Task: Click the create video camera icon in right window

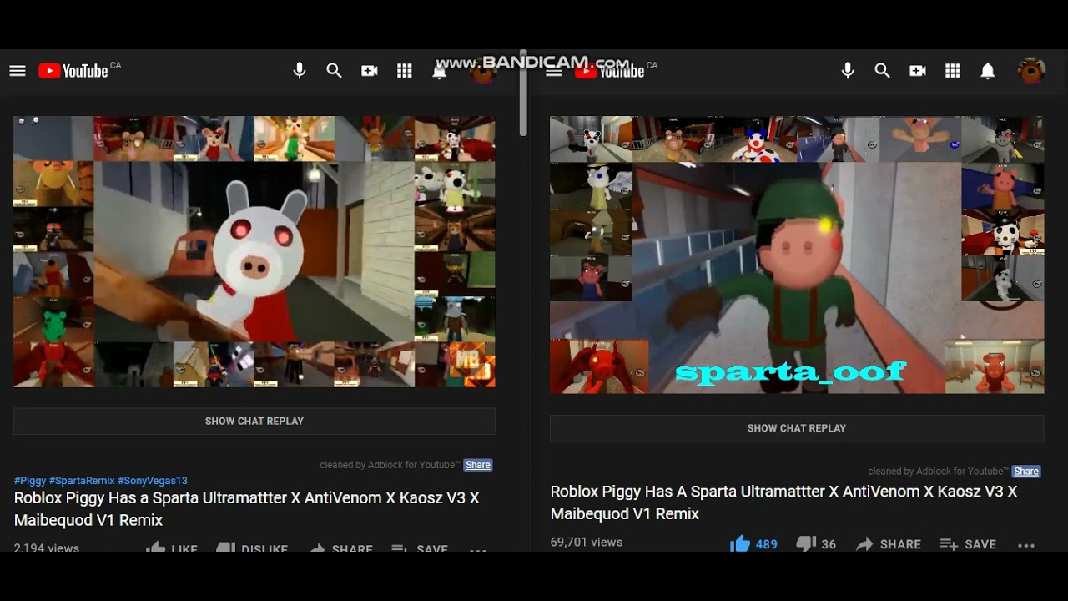Action: click(x=918, y=71)
